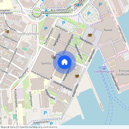Click the Stapelbädden label at bottom
Viewport: 129px width, 129px height.
coord(42,122)
